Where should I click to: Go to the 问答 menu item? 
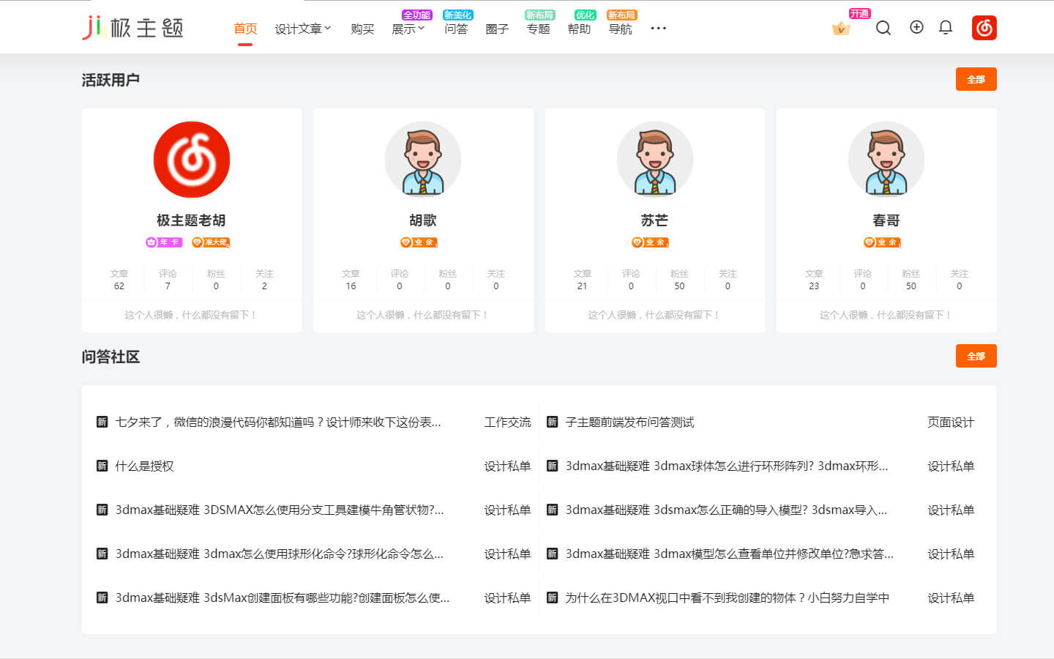click(456, 29)
